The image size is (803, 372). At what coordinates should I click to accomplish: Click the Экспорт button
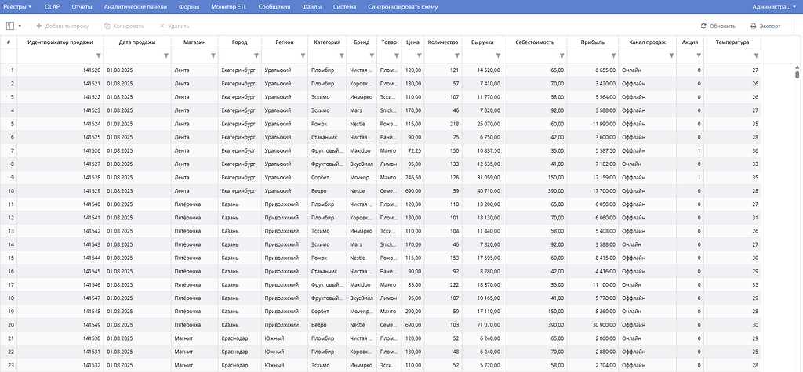coord(765,26)
